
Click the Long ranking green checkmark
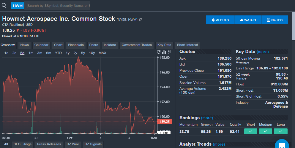tap(280, 131)
